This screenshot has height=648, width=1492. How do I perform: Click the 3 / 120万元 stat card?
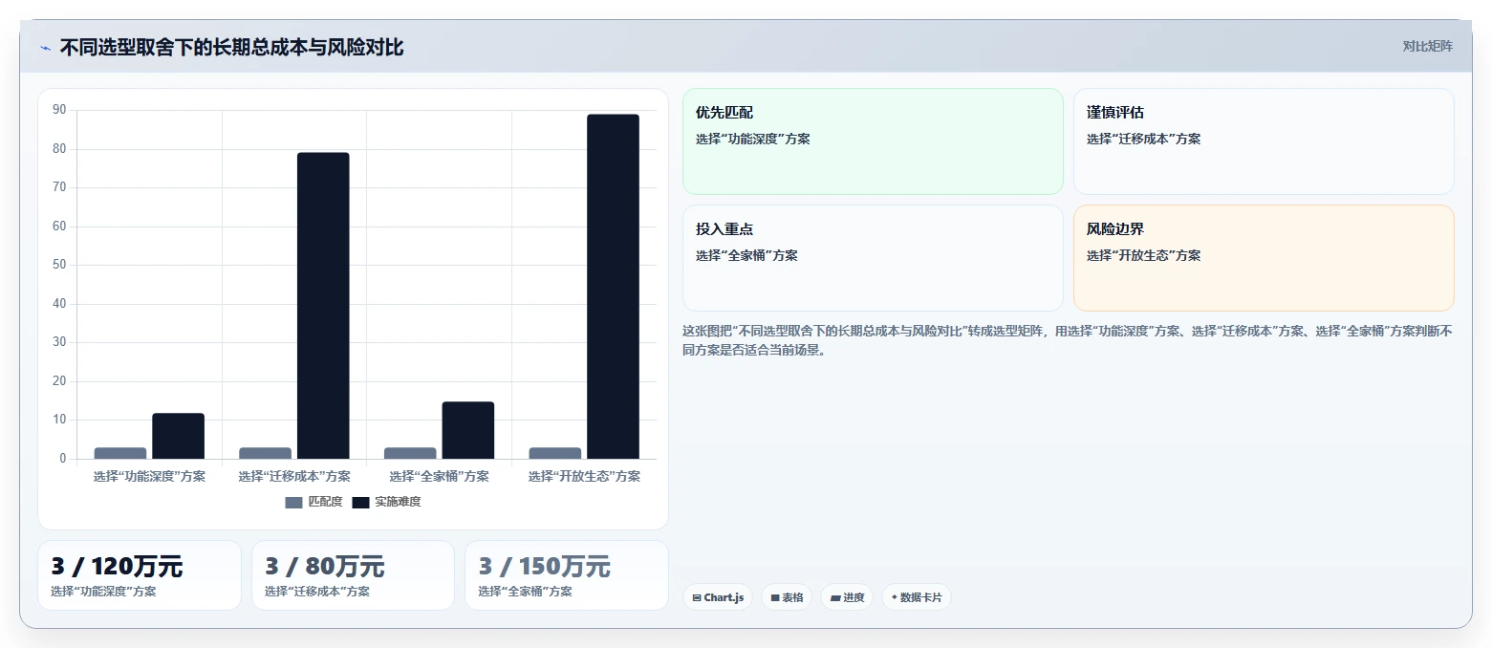click(140, 575)
